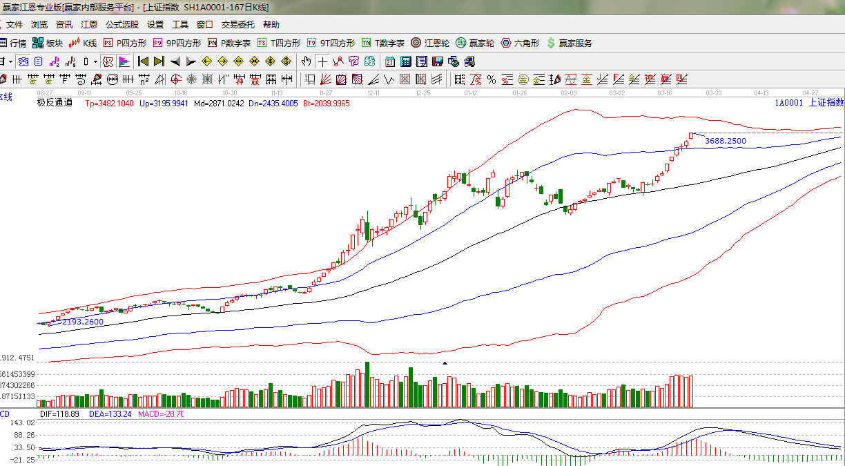Click the 赢家服务 button
Screen dimensions: 845x466
point(570,43)
